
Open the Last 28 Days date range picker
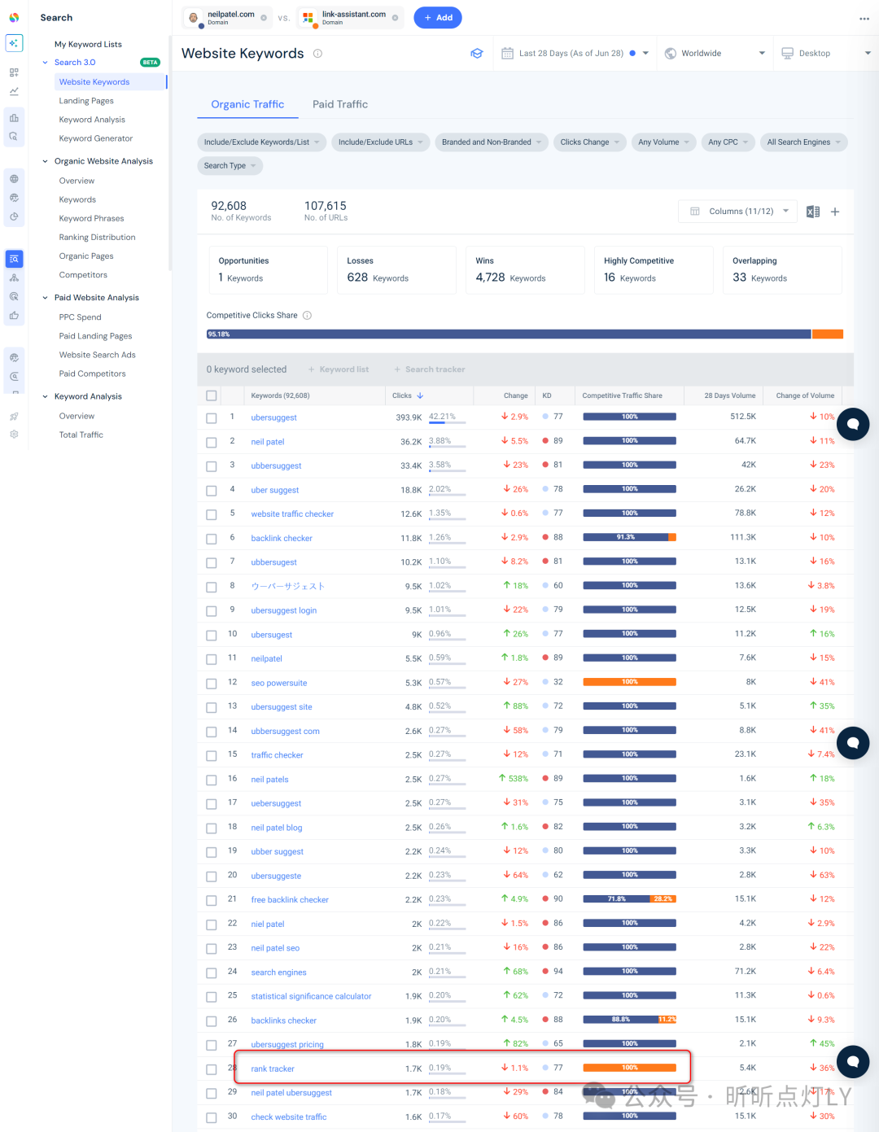click(575, 54)
